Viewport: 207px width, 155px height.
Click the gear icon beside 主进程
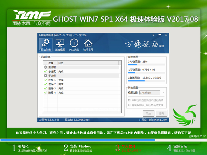pos(46,67)
